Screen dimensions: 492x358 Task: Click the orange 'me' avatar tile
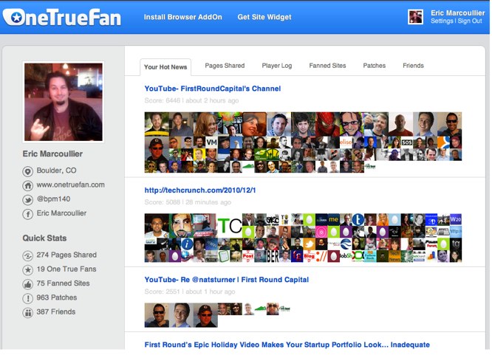[x=334, y=220]
